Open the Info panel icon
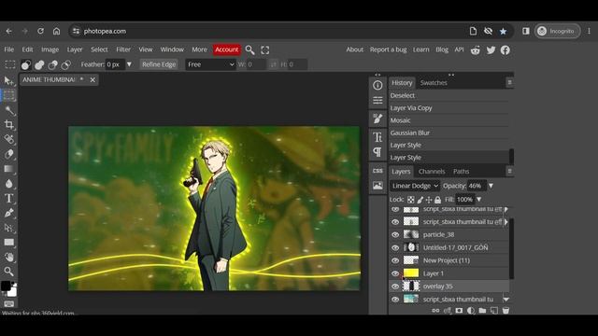 pos(377,85)
